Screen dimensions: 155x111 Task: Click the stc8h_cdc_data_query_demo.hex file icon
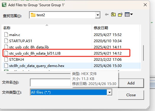[x=6, y=66]
